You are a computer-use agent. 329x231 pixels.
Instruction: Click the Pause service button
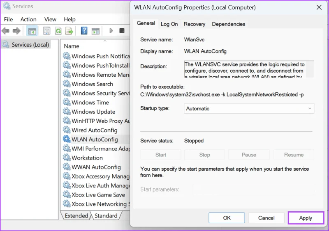tap(249, 155)
